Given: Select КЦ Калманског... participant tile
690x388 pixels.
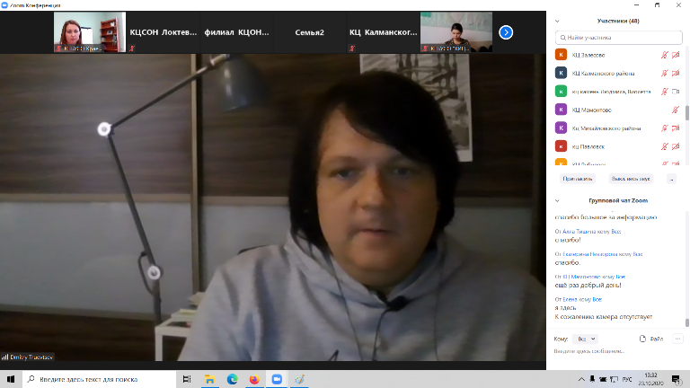Looking at the screenshot, I should coord(383,32).
